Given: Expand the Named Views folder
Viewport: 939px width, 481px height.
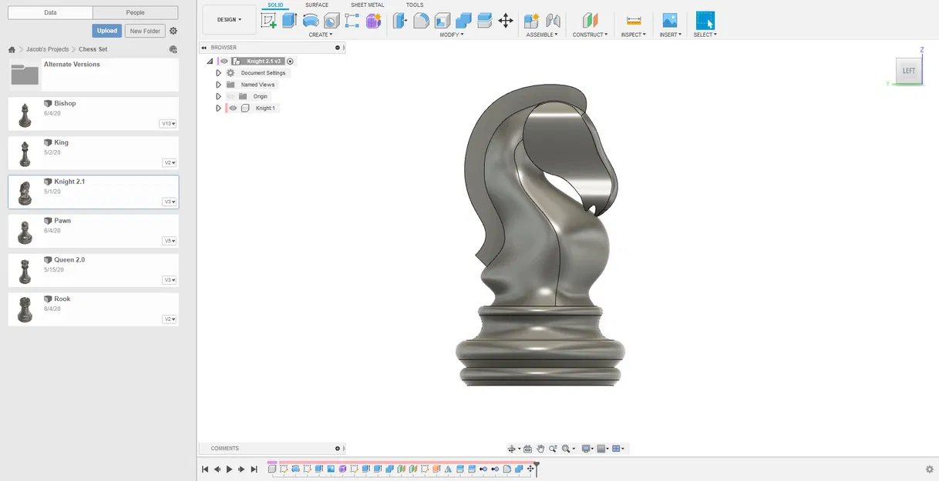Looking at the screenshot, I should click(218, 84).
